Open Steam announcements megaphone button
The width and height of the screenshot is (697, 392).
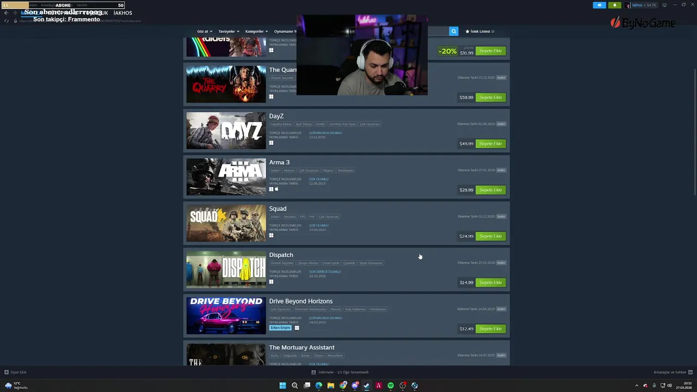click(599, 5)
